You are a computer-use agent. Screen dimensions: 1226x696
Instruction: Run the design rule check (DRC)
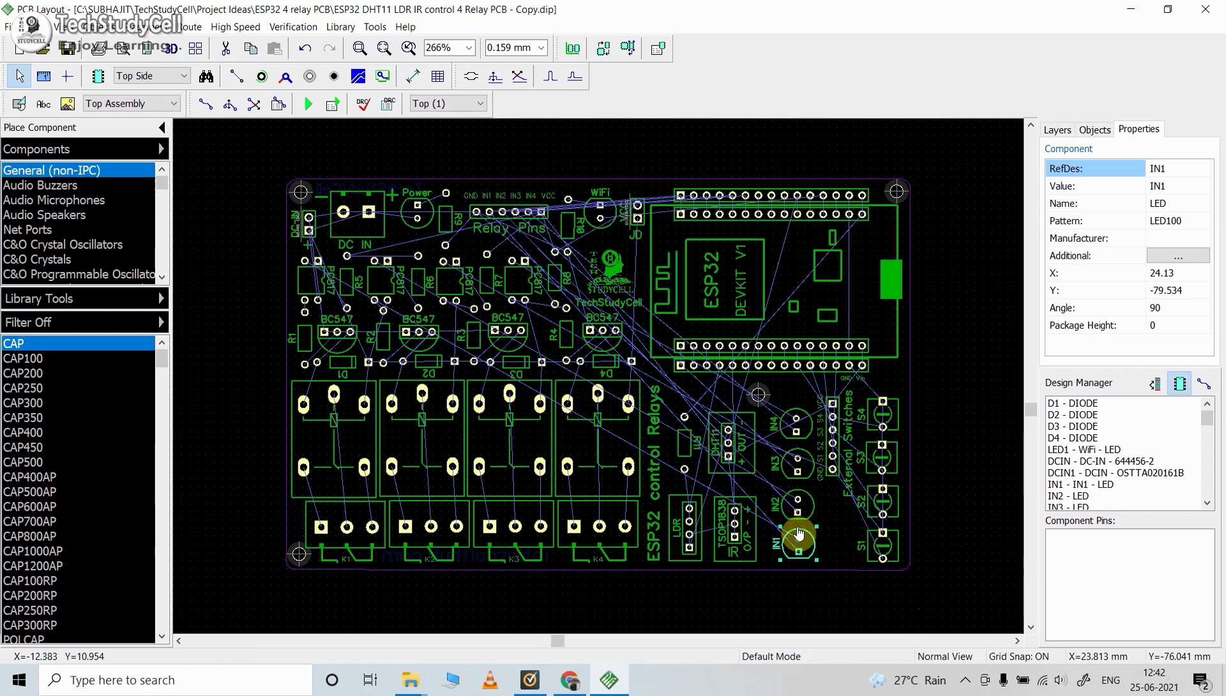(363, 104)
